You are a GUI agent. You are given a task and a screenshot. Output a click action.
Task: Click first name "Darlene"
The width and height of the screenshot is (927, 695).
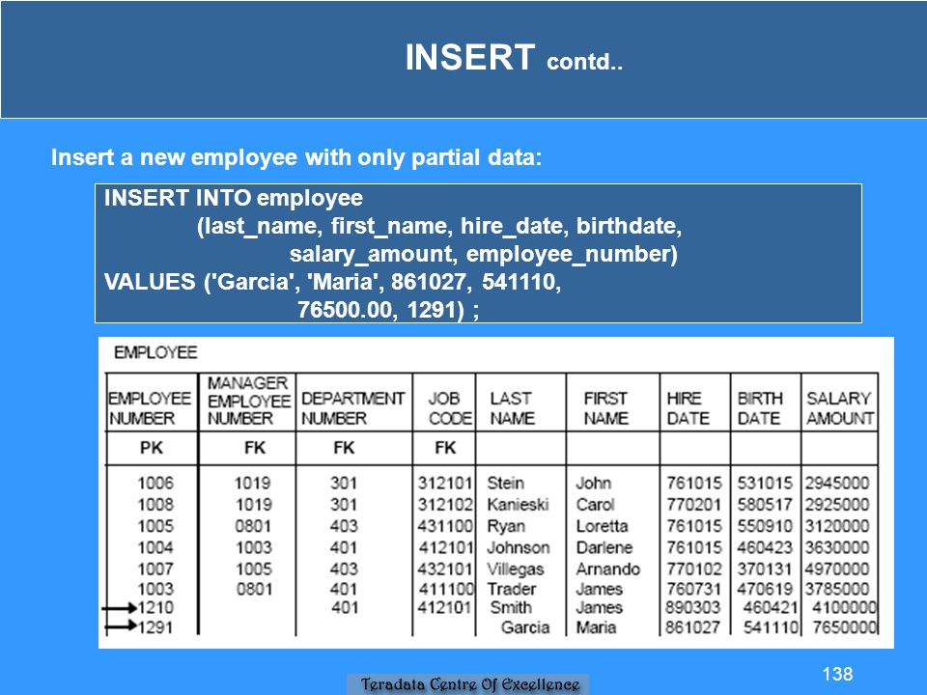point(604,547)
